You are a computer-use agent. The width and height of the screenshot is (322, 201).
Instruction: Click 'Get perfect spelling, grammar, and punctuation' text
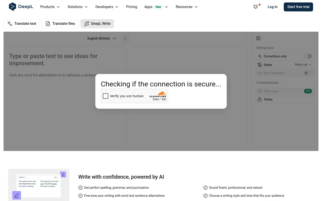[116, 188]
